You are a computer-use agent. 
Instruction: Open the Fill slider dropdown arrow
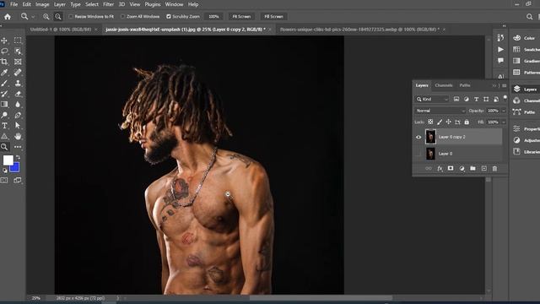[x=504, y=122]
